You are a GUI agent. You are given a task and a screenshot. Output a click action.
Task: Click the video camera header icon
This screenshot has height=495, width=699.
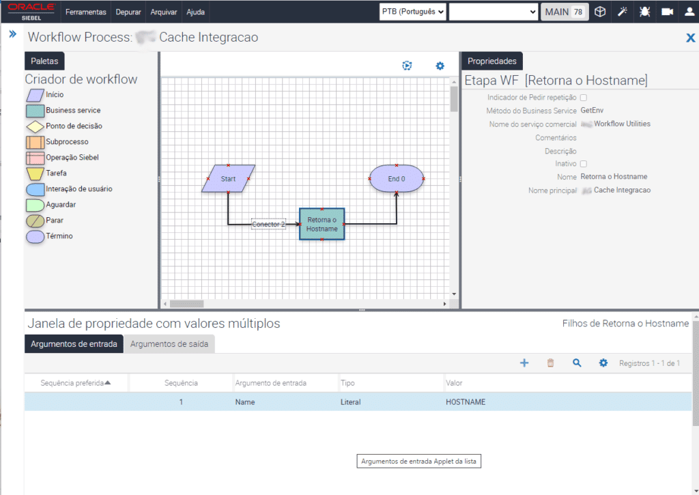667,12
